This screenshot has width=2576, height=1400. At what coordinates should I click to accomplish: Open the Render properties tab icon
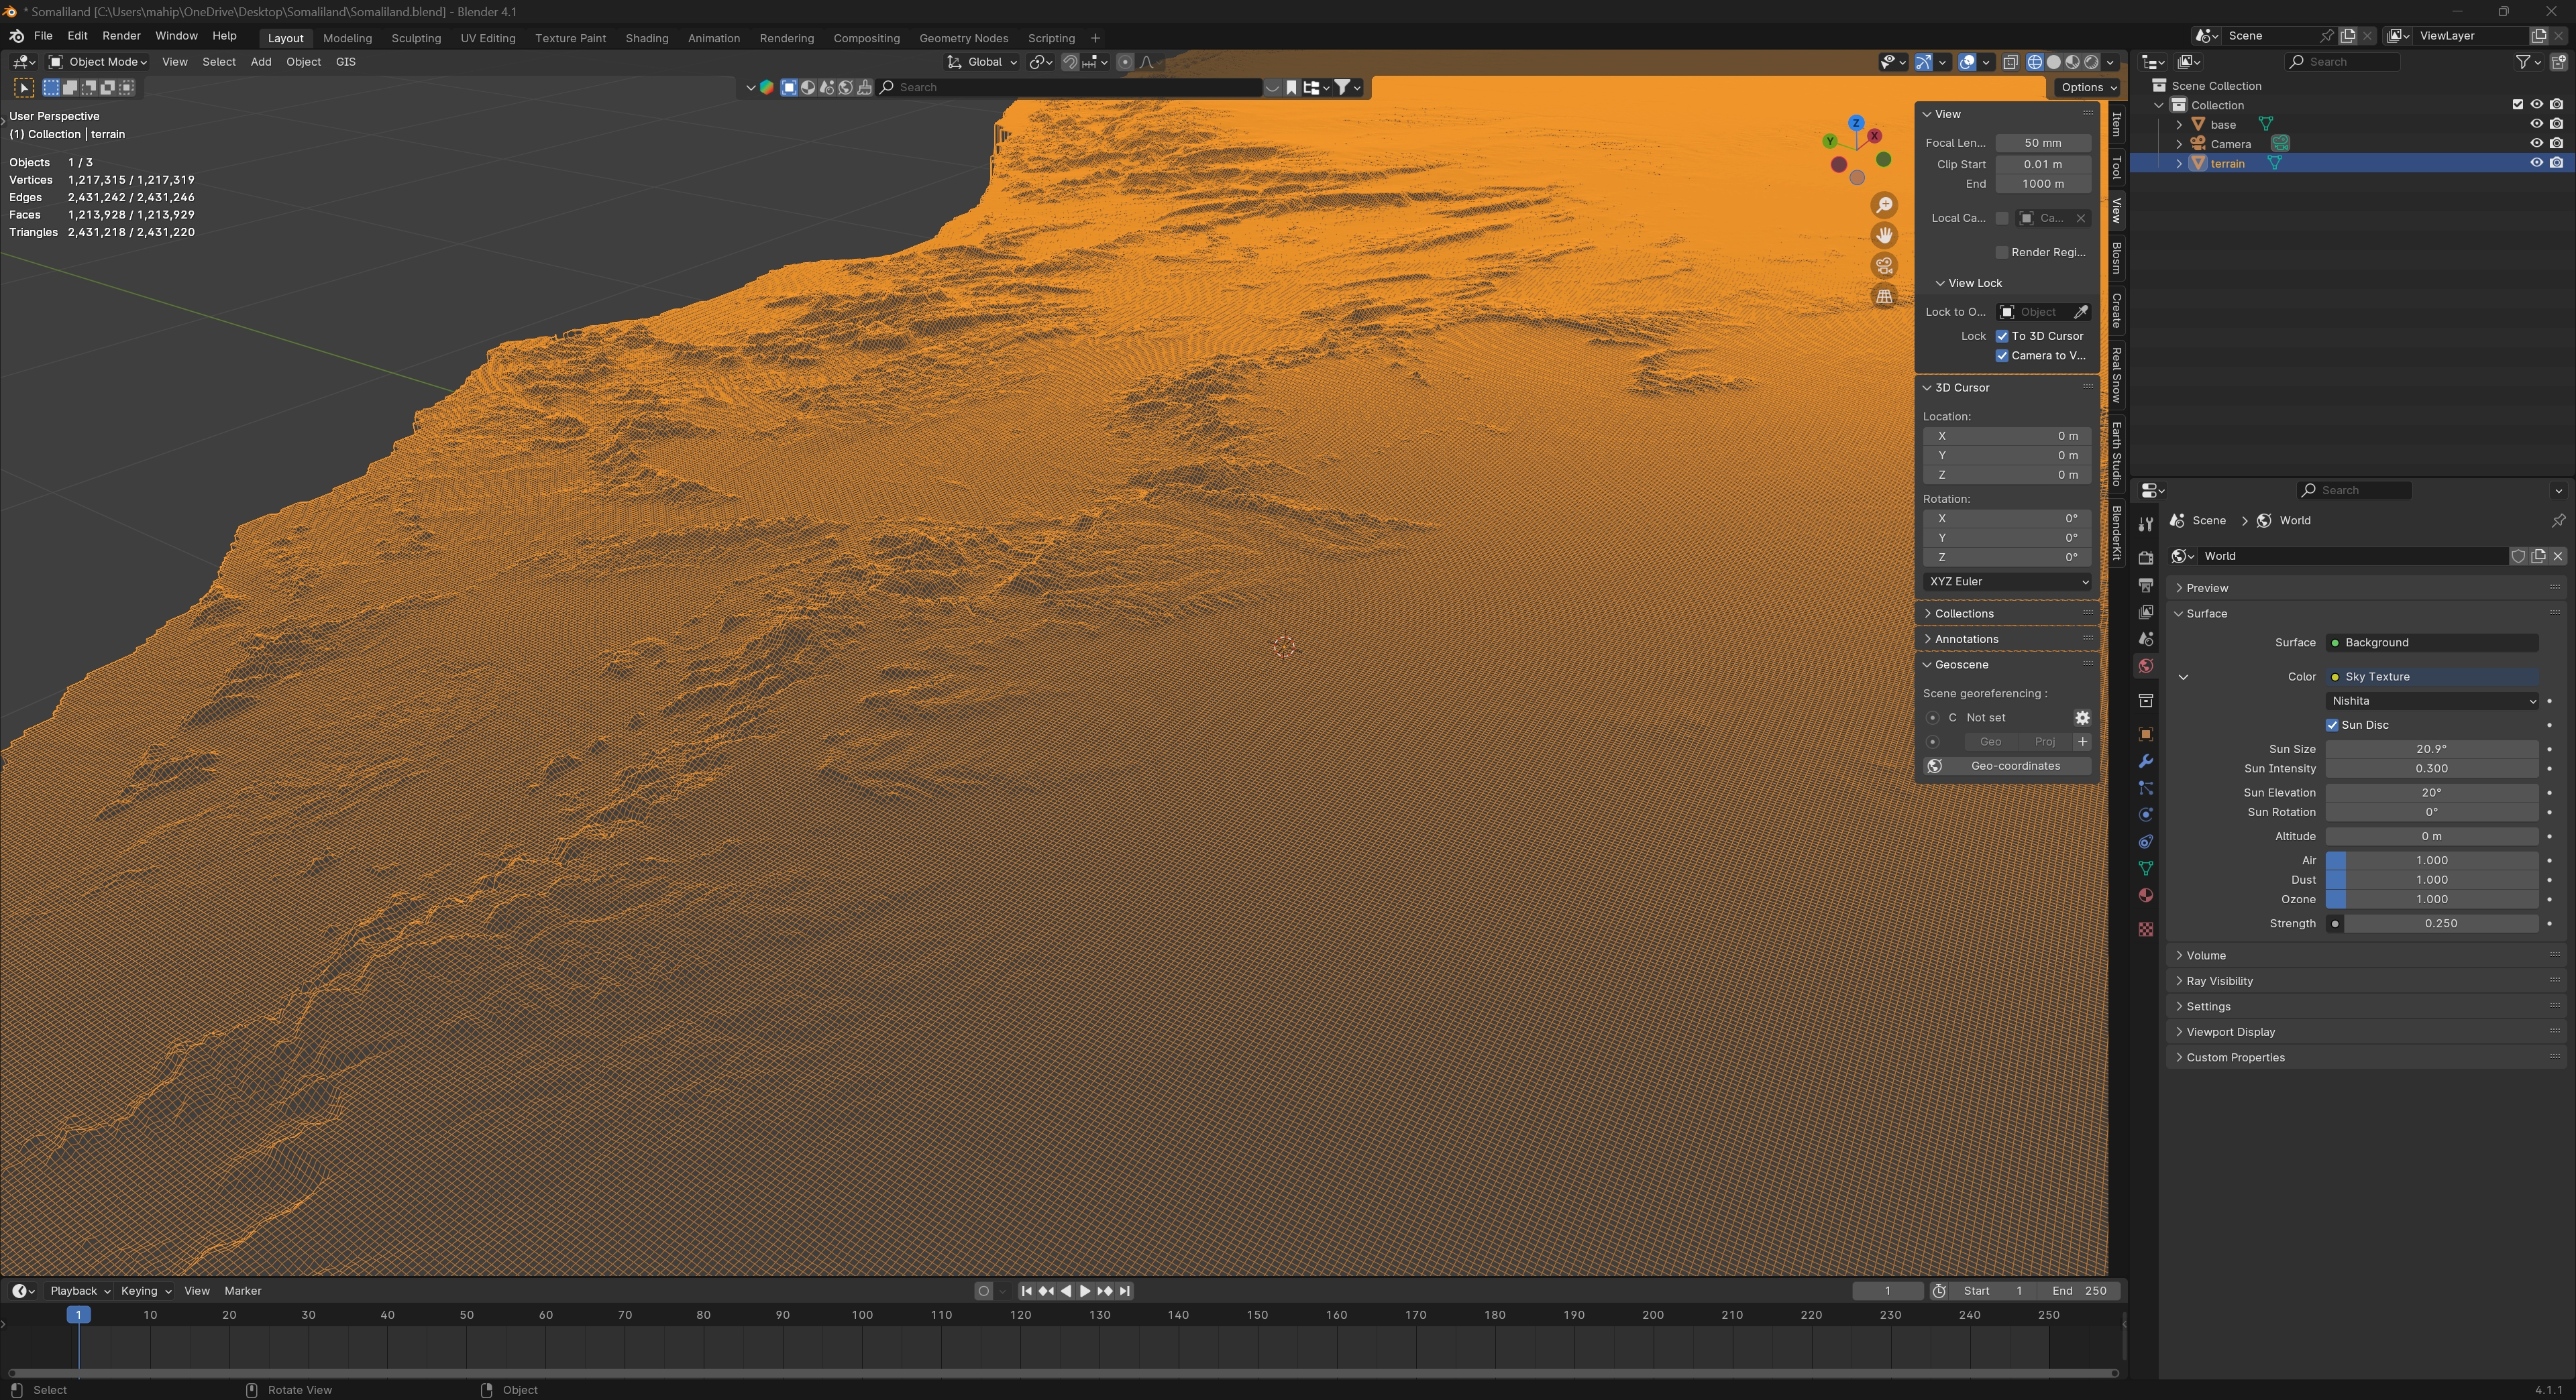click(2145, 558)
